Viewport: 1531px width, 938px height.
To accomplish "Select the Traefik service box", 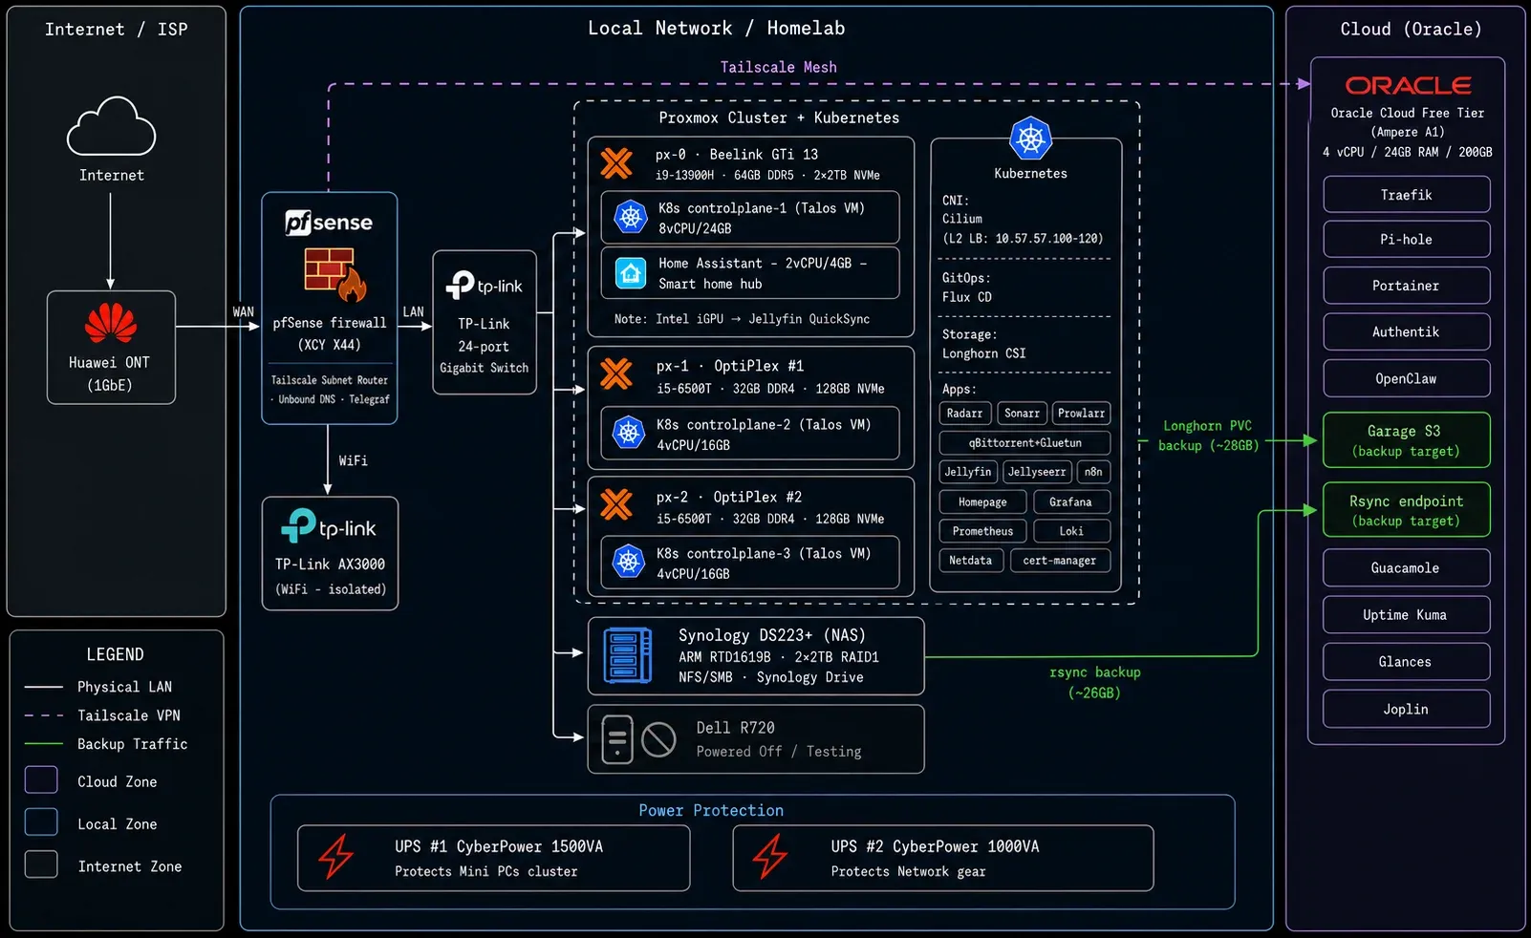I will tap(1407, 195).
